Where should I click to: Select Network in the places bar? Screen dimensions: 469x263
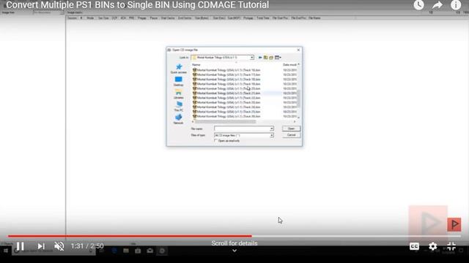click(179, 119)
